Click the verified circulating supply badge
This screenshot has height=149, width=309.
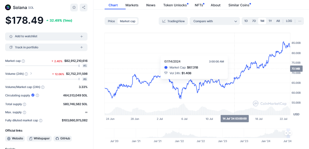33,95
